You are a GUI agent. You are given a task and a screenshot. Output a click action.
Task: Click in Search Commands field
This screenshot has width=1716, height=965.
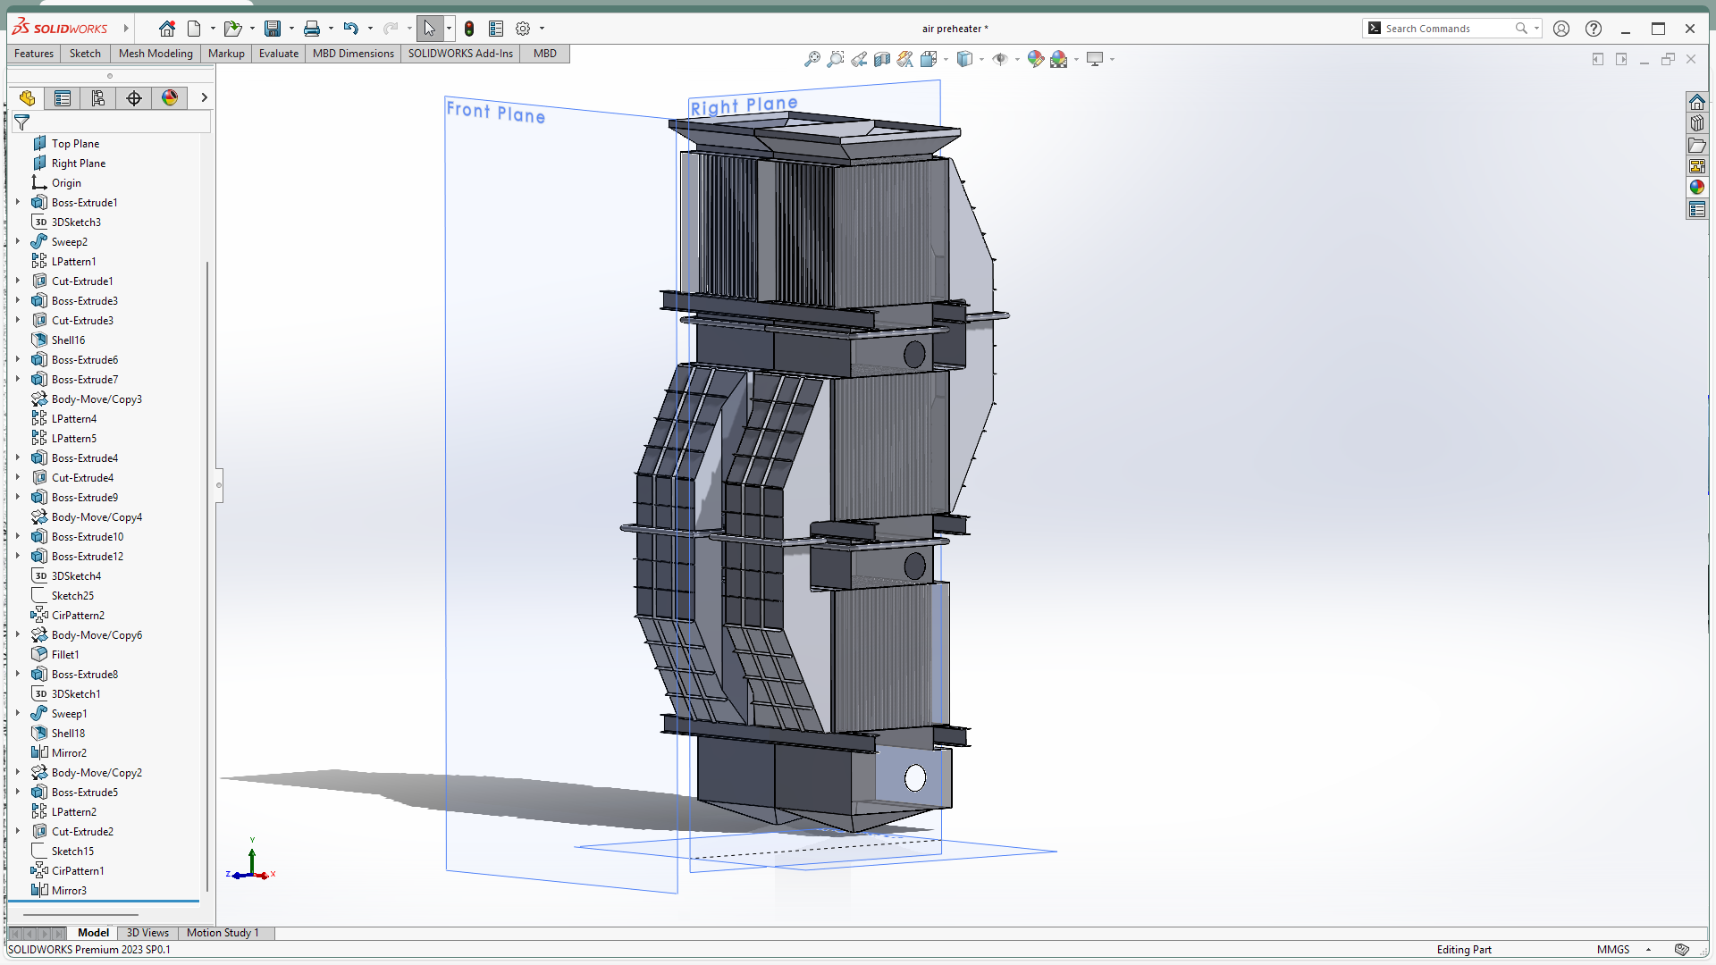1448,29
